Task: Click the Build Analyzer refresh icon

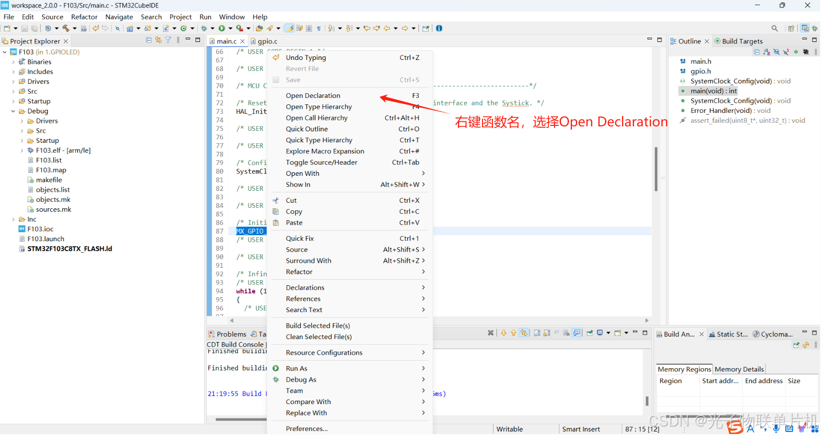Action: tap(806, 345)
